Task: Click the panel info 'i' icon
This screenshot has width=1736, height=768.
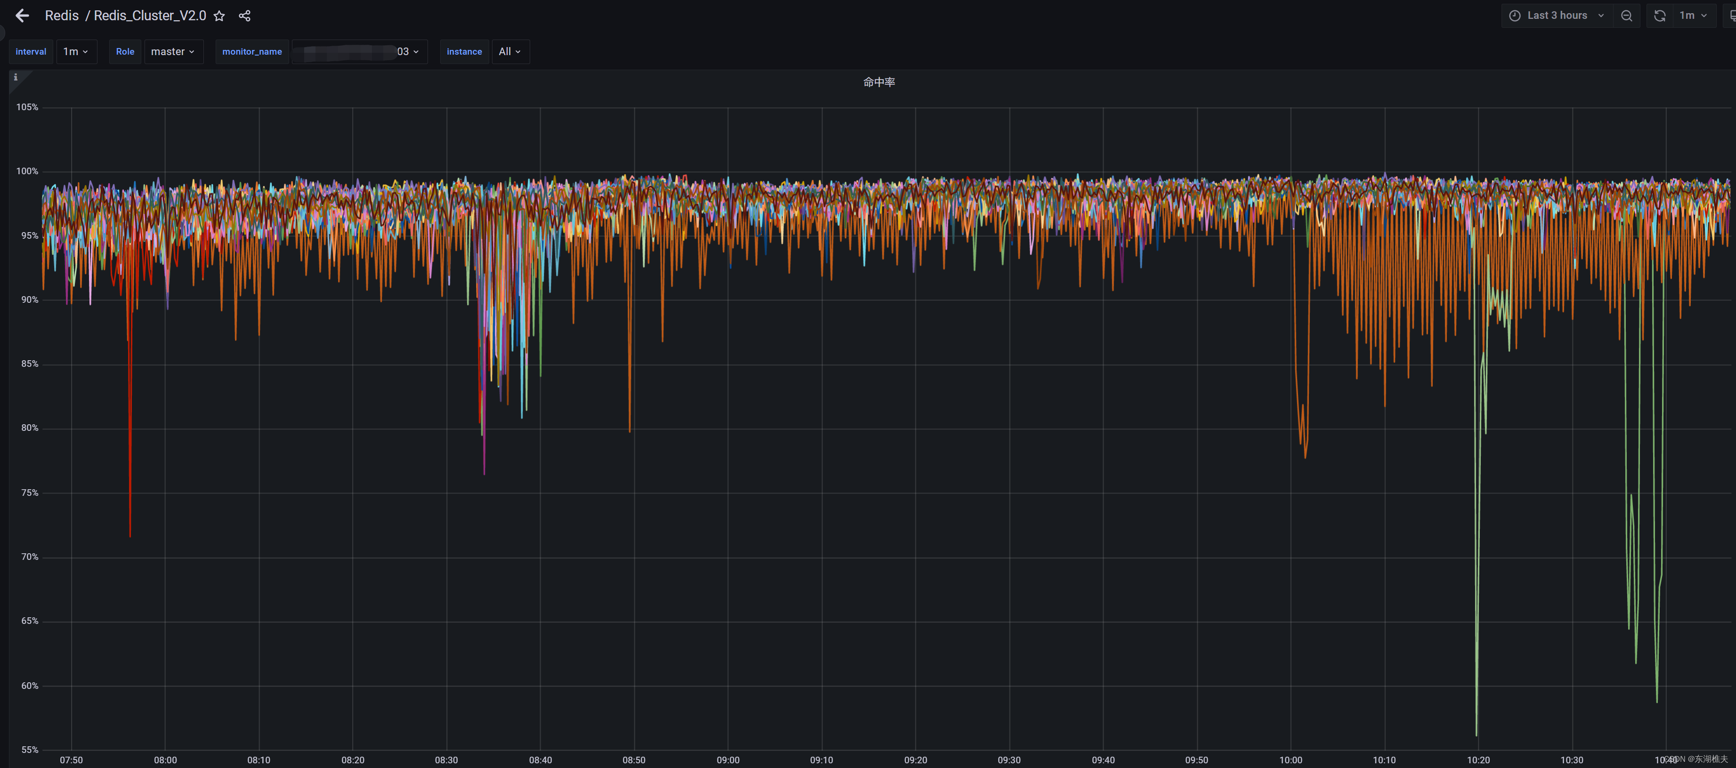Action: [x=16, y=78]
